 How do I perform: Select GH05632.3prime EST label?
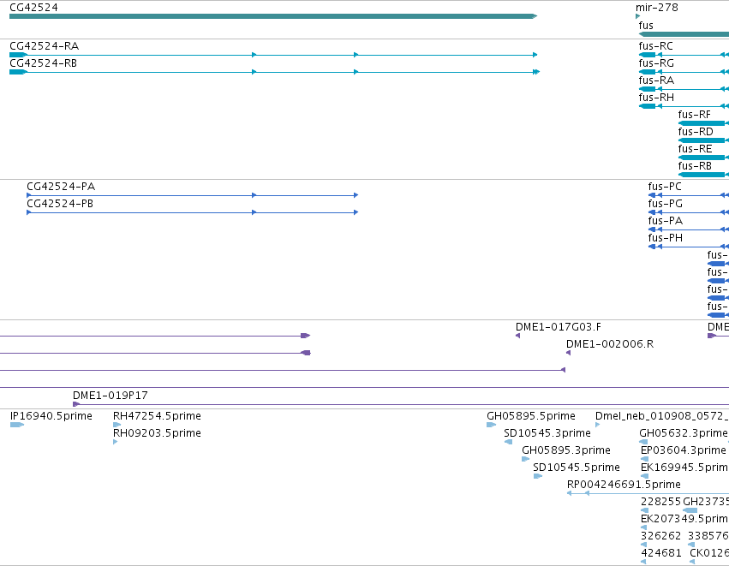[x=684, y=433]
